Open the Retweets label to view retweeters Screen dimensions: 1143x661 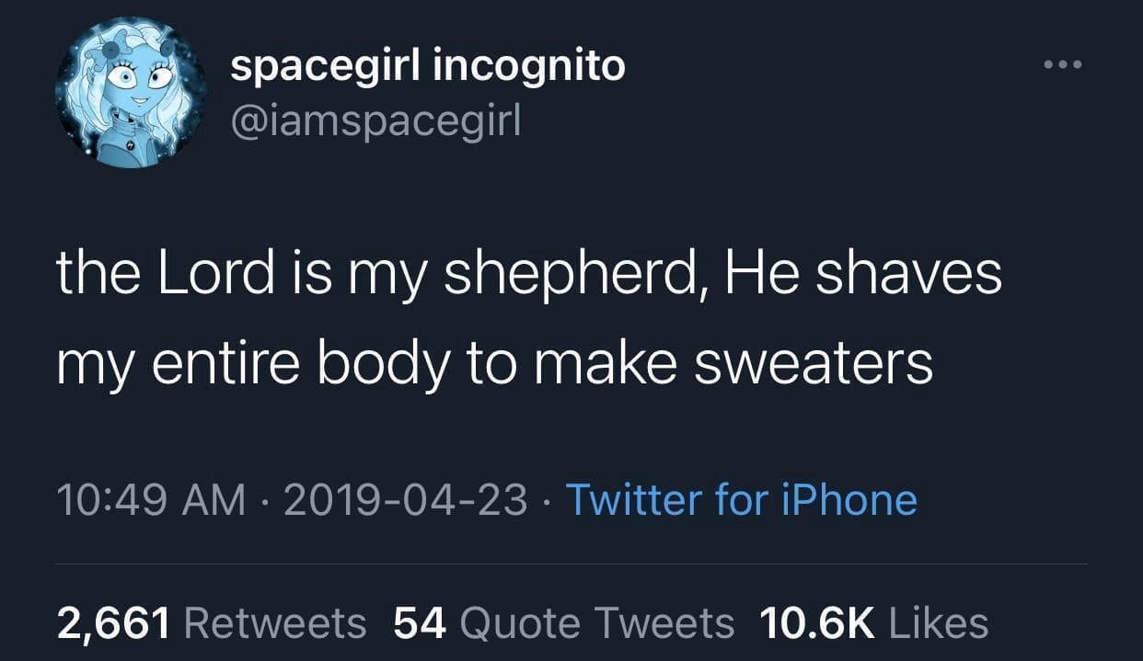tap(275, 623)
